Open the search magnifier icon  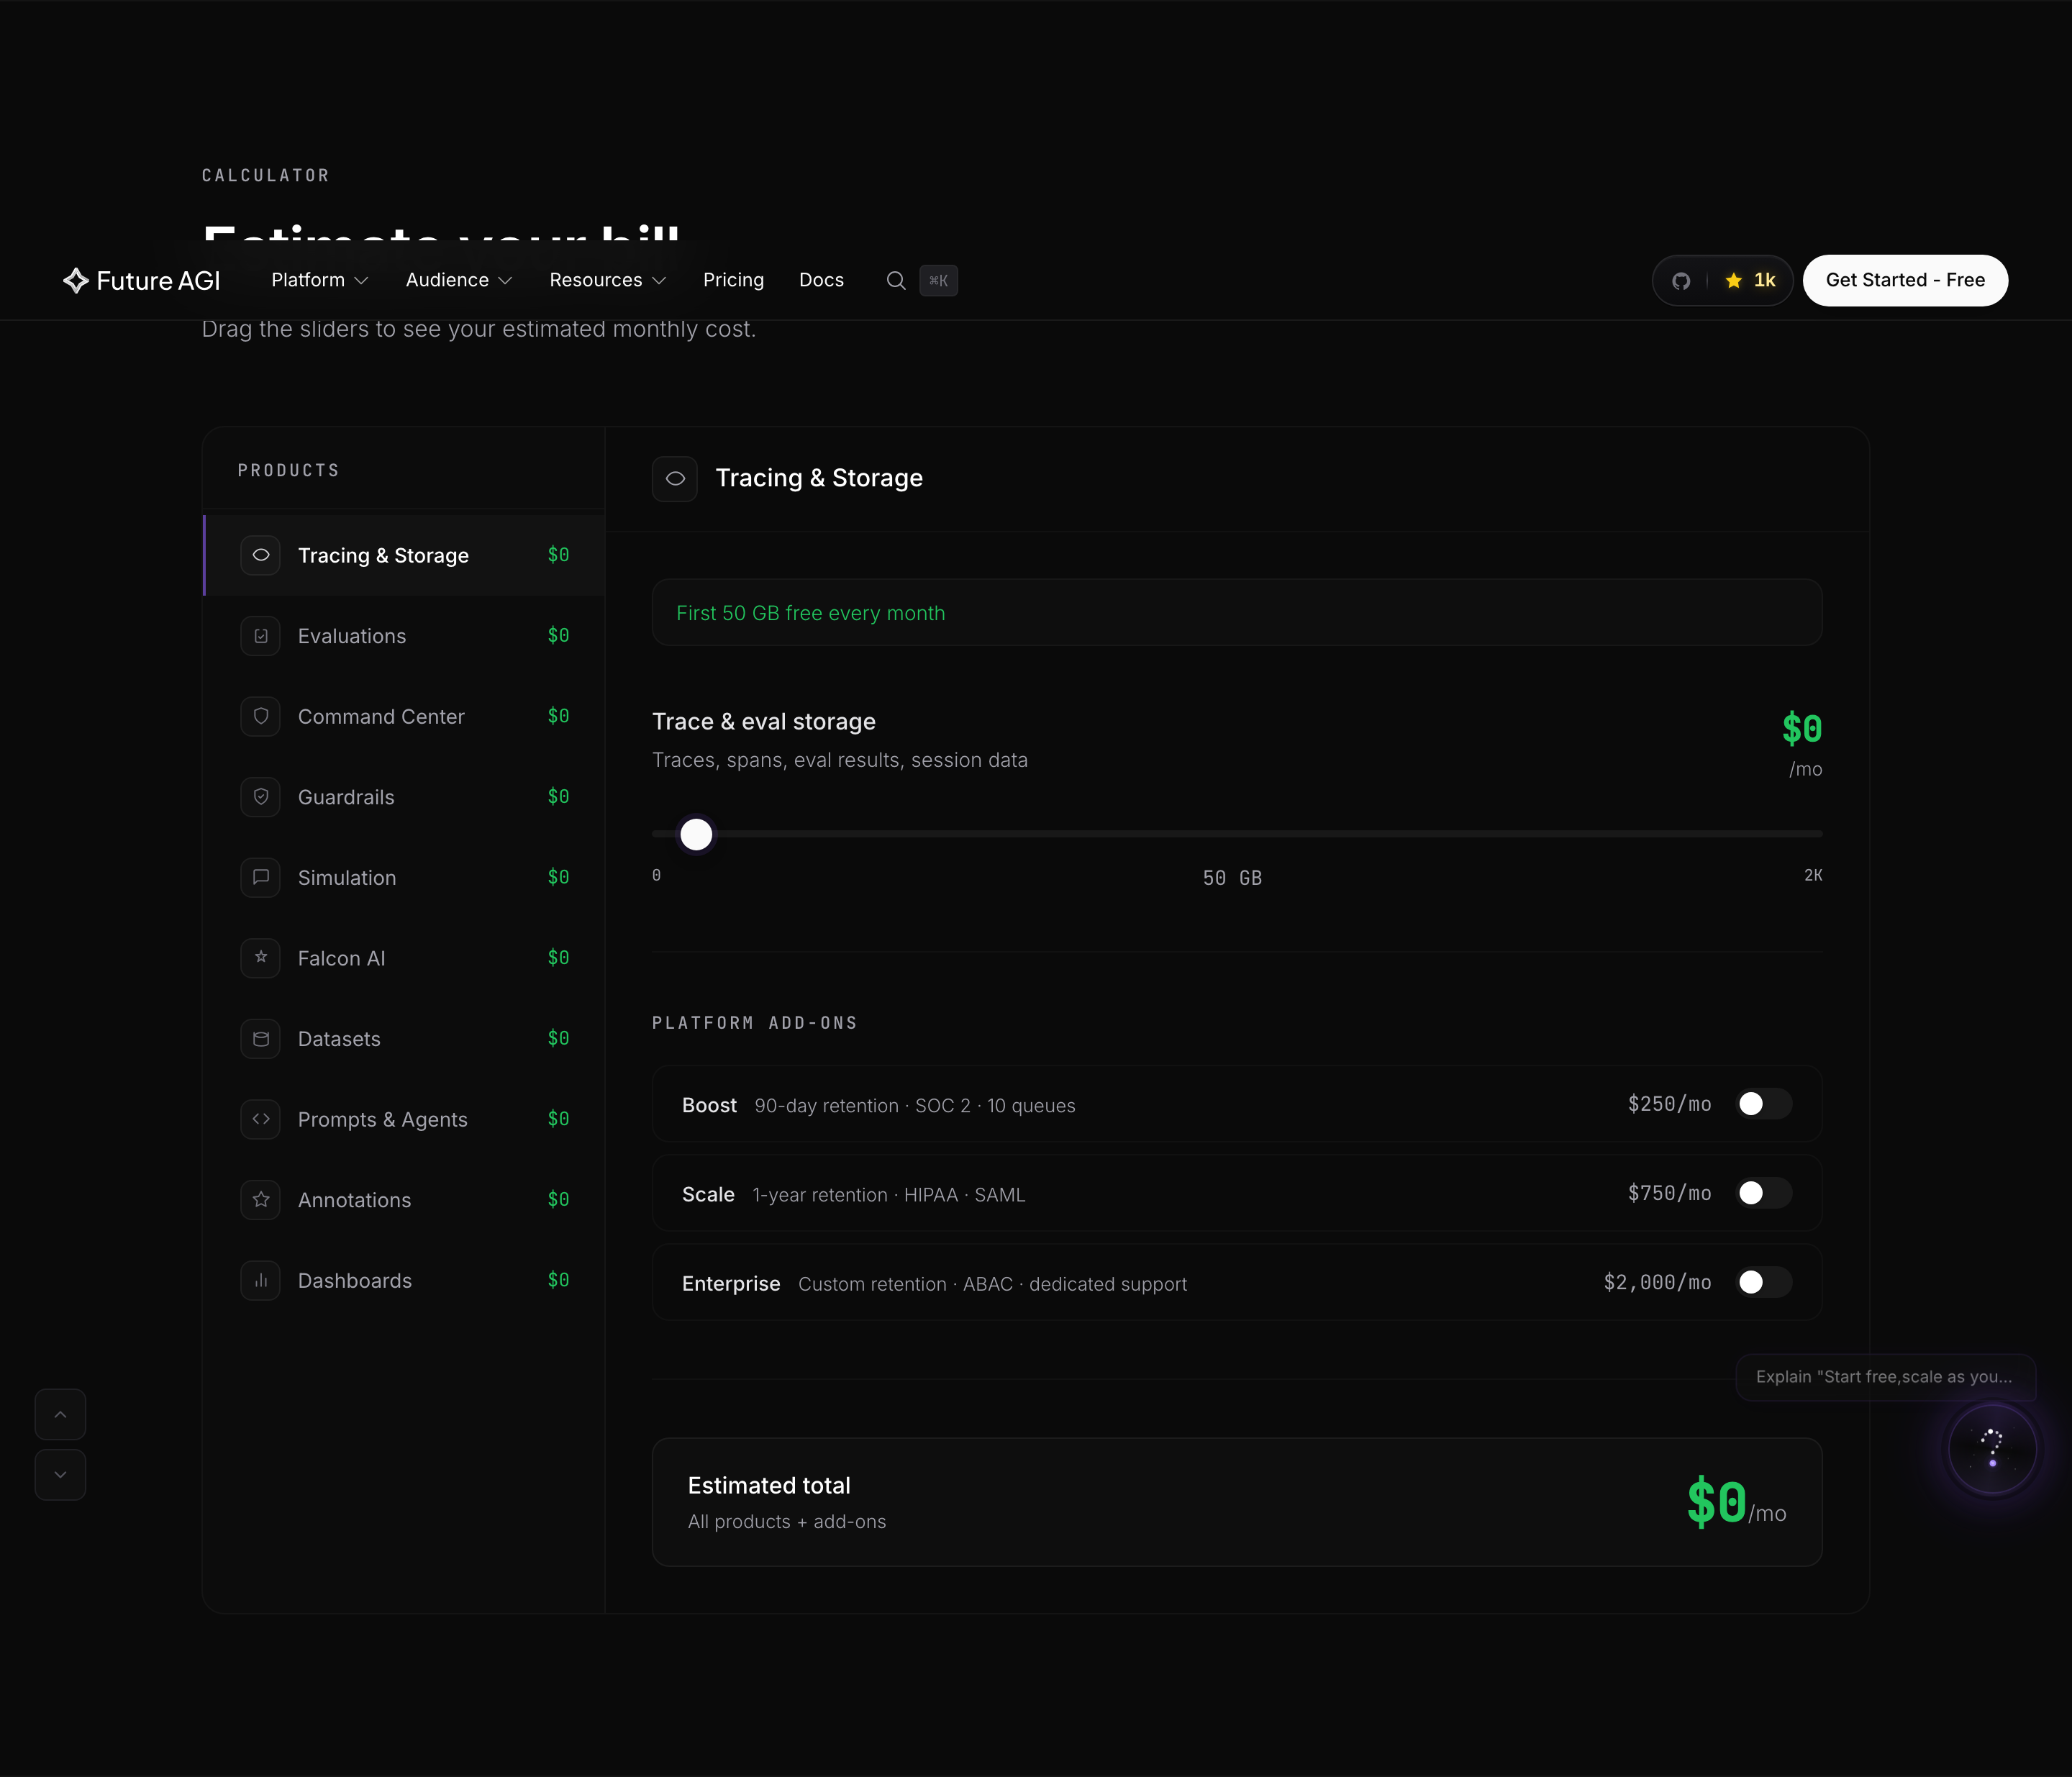[x=896, y=281]
